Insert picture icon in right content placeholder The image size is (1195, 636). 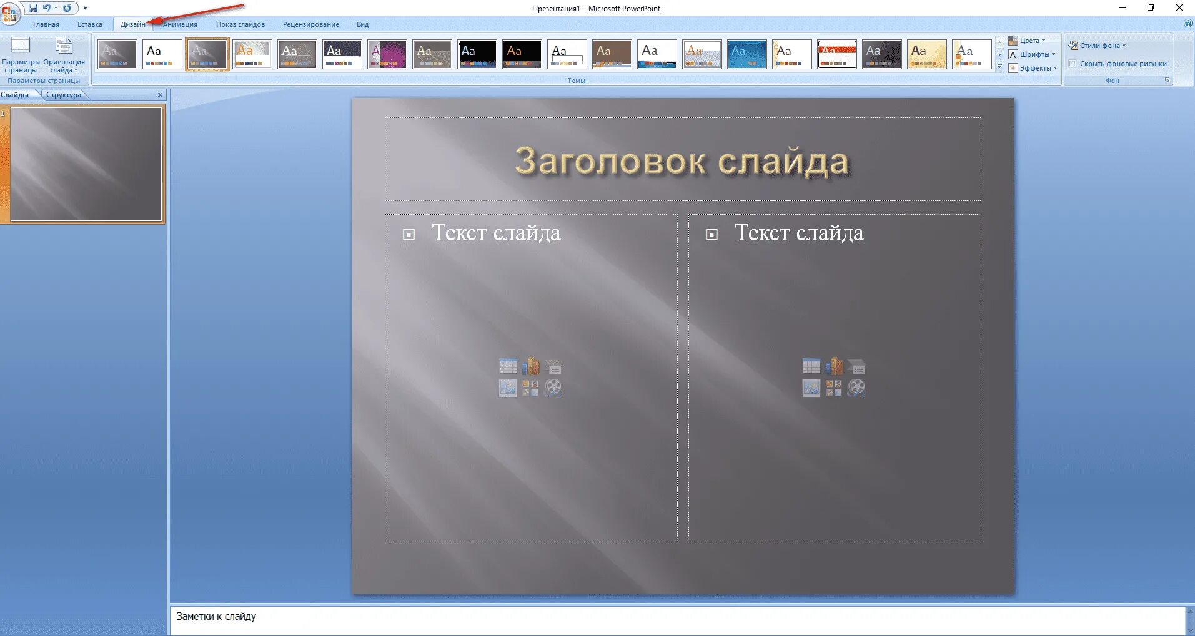tap(811, 388)
